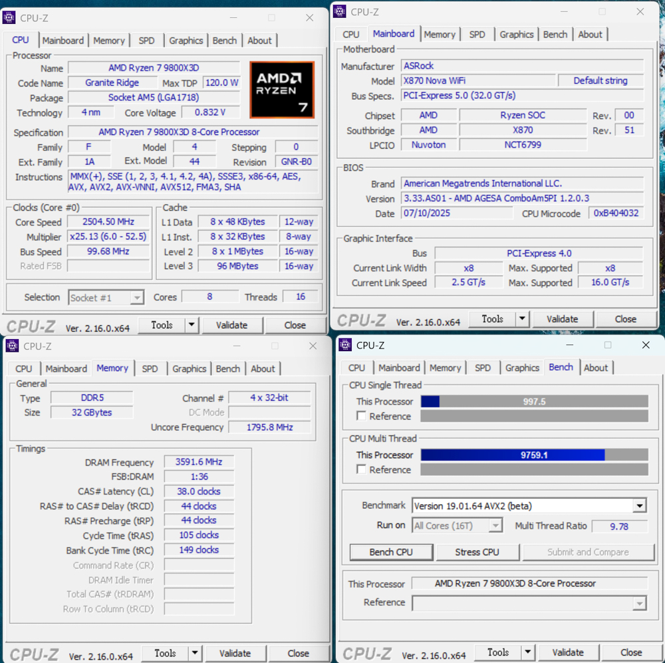
Task: Click CPU-Z title icon in the Mainboard window
Action: point(340,12)
